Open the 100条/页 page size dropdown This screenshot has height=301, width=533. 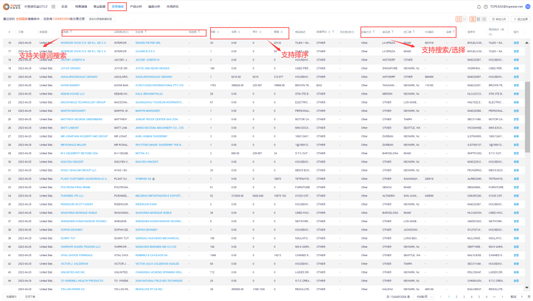point(425,297)
